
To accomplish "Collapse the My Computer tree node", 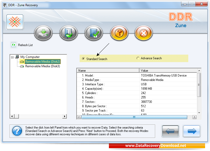I will (12, 57).
